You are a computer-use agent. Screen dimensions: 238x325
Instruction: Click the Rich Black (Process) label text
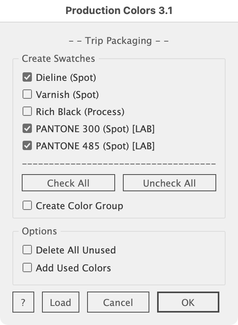(80, 112)
